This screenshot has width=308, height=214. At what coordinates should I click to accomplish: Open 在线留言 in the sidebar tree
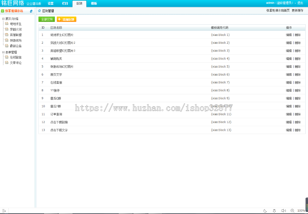(x=16, y=57)
